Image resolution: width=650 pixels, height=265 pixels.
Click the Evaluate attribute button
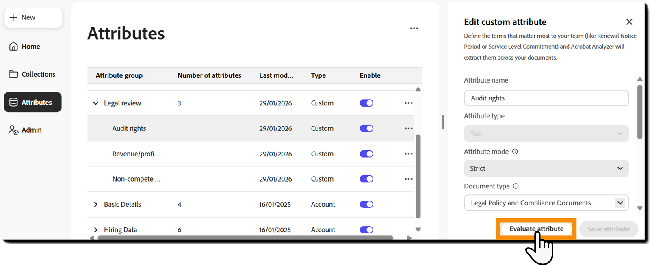click(x=536, y=229)
